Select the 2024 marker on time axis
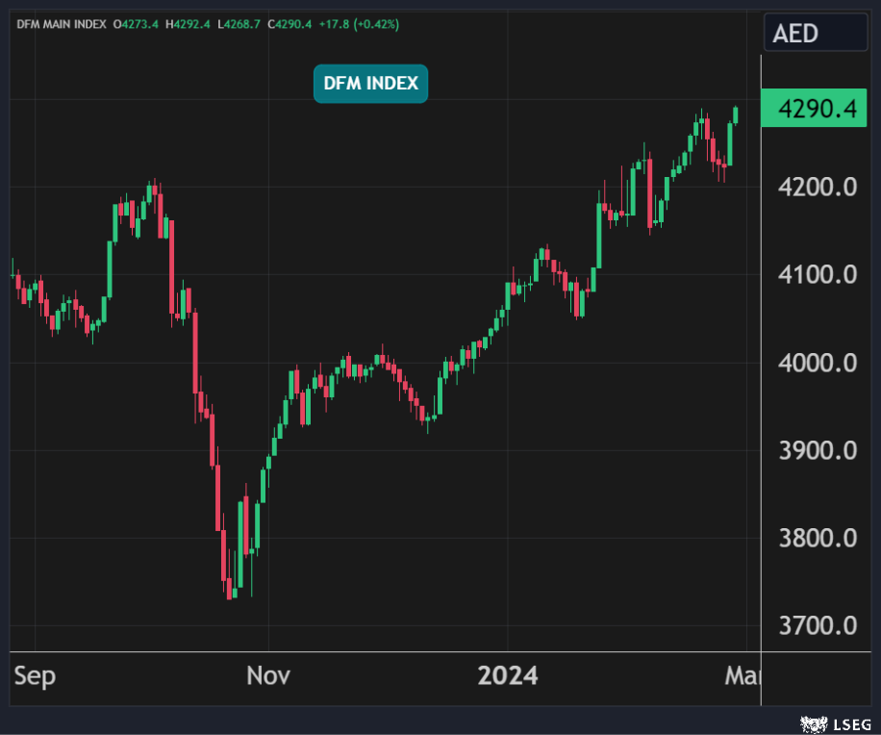 [x=508, y=676]
